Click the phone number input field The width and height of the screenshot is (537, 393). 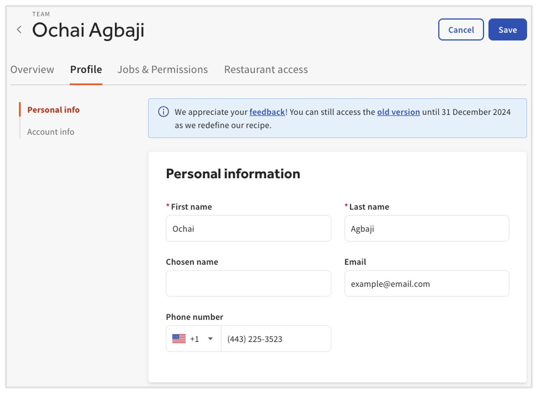click(276, 338)
